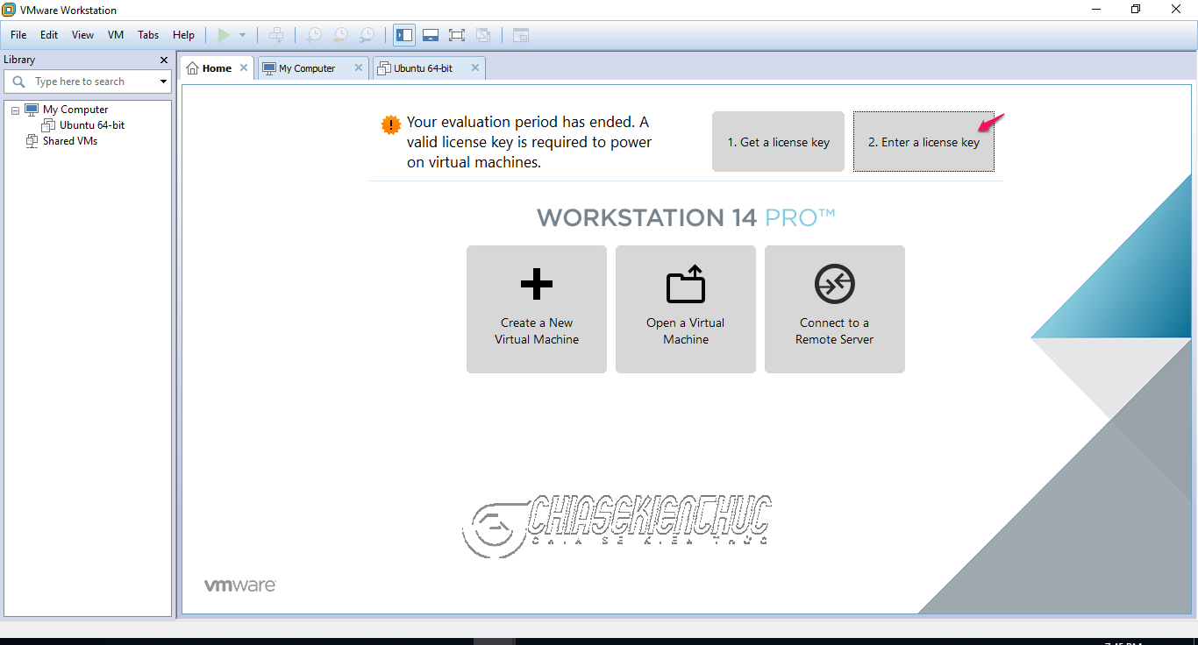Close the Library panel
The image size is (1198, 645).
163,60
